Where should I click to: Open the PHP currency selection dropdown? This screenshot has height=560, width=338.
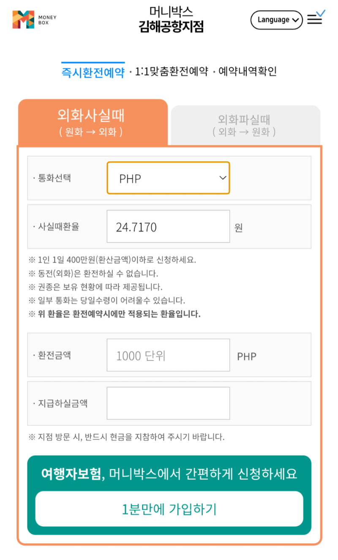[168, 178]
